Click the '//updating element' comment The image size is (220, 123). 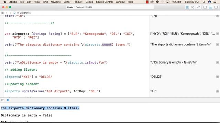point(22,84)
